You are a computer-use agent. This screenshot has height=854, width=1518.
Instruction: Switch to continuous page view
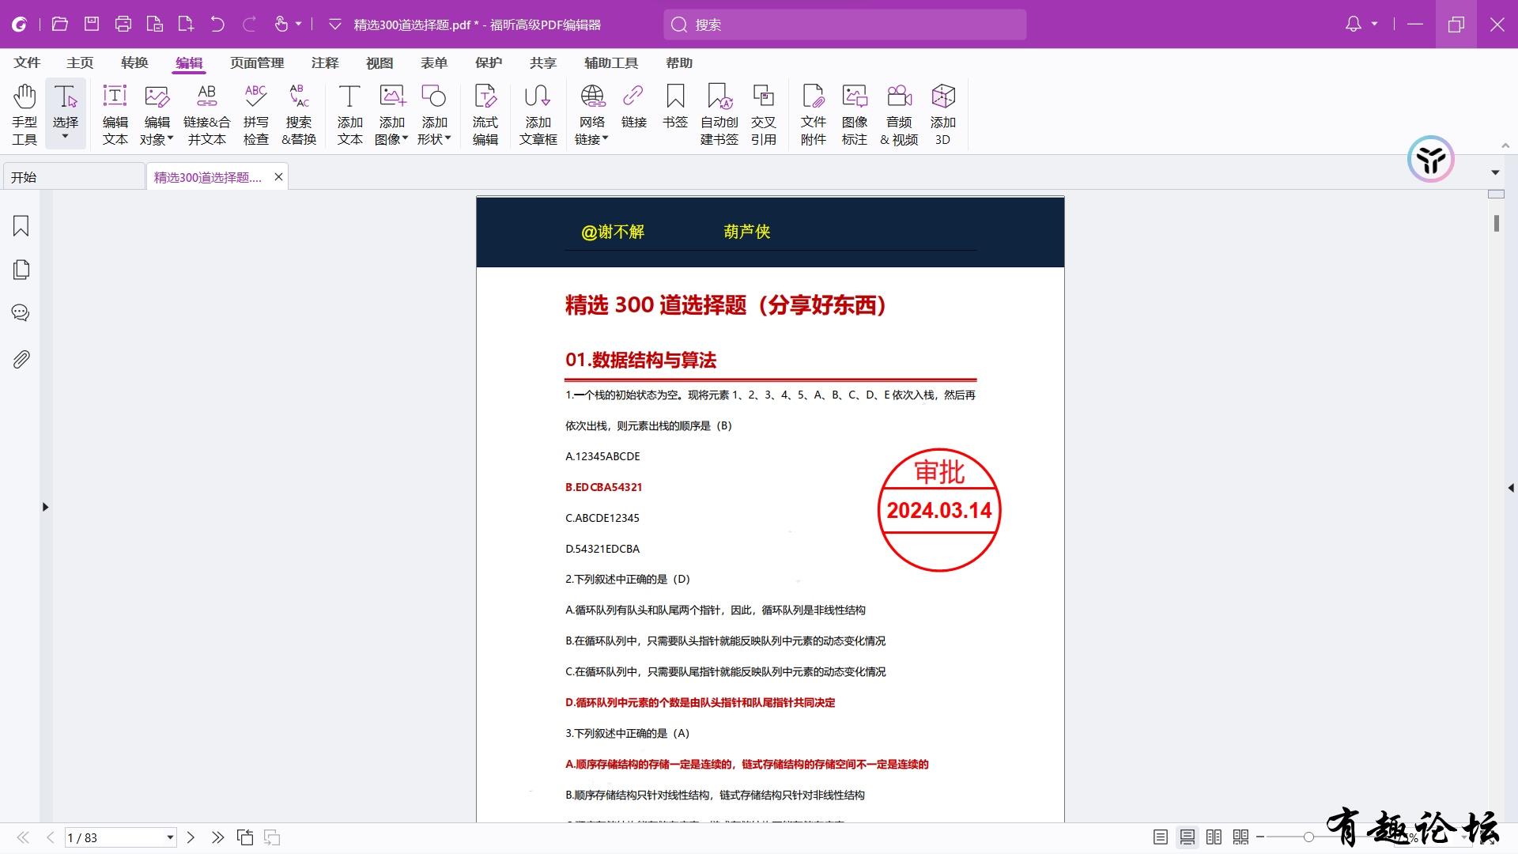pyautogui.click(x=1188, y=837)
